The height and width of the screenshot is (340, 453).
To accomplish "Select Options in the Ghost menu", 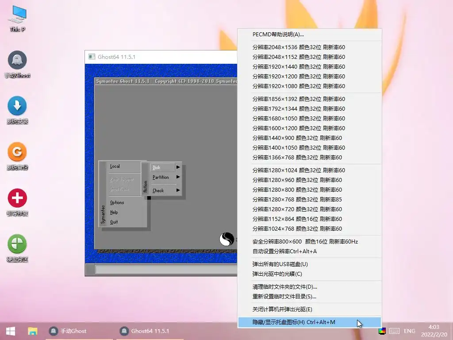I will (x=117, y=202).
